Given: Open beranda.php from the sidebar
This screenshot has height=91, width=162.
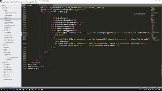Looking at the screenshot, I should point(9,15).
